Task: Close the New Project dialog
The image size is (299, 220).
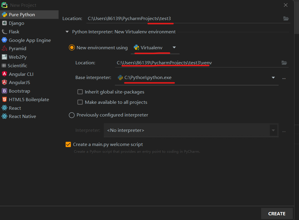Action: [x=285, y=5]
